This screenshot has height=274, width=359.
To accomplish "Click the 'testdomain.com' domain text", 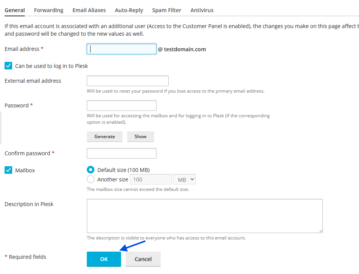I will pyautogui.click(x=185, y=49).
